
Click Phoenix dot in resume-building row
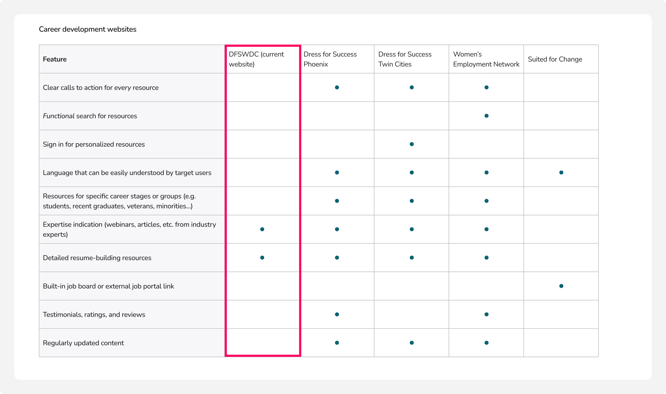coord(337,258)
